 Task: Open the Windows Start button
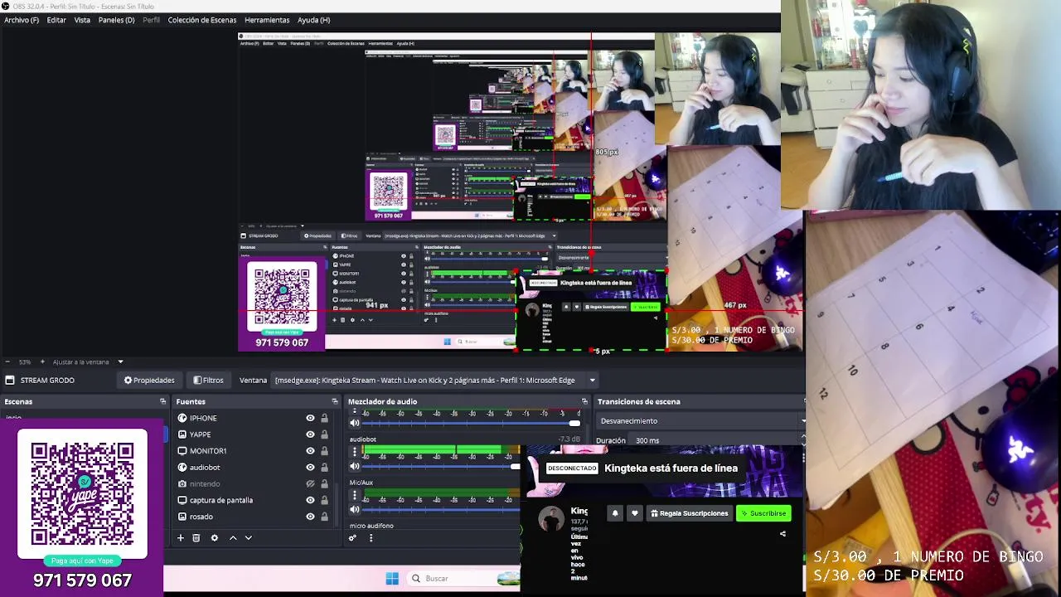[x=392, y=578]
